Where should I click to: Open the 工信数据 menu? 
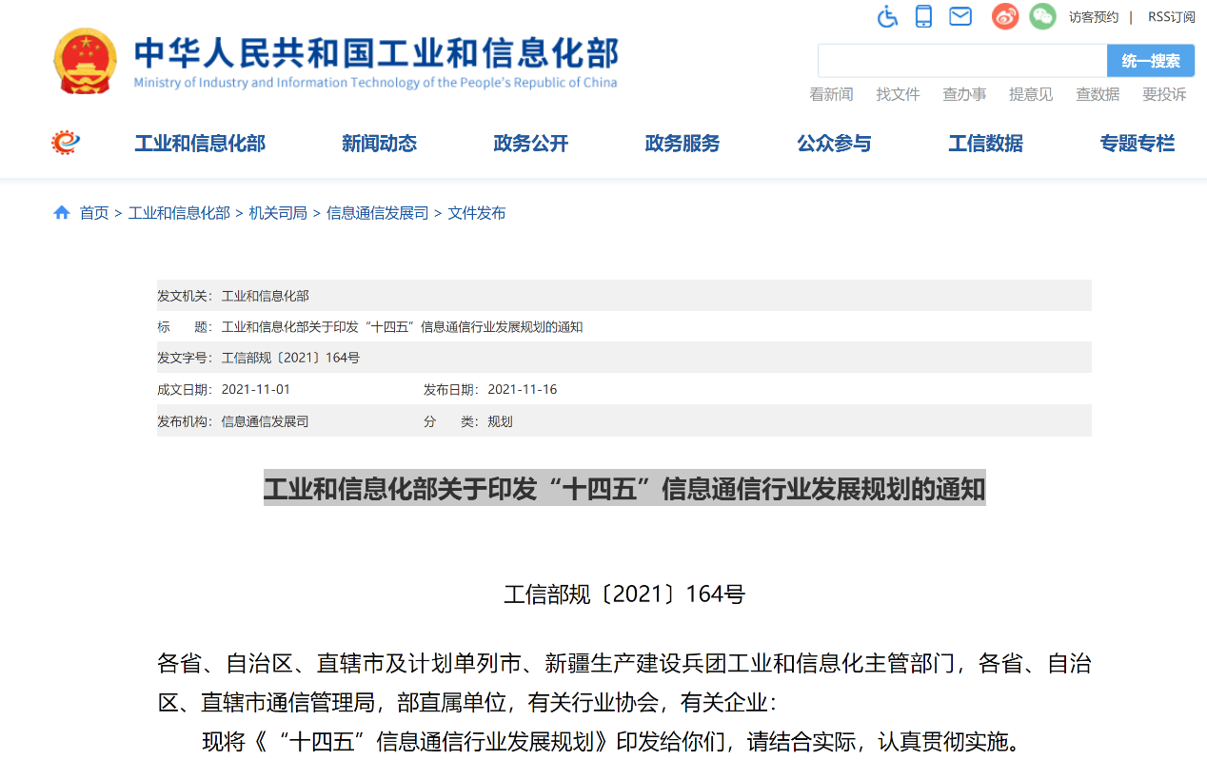tap(985, 143)
